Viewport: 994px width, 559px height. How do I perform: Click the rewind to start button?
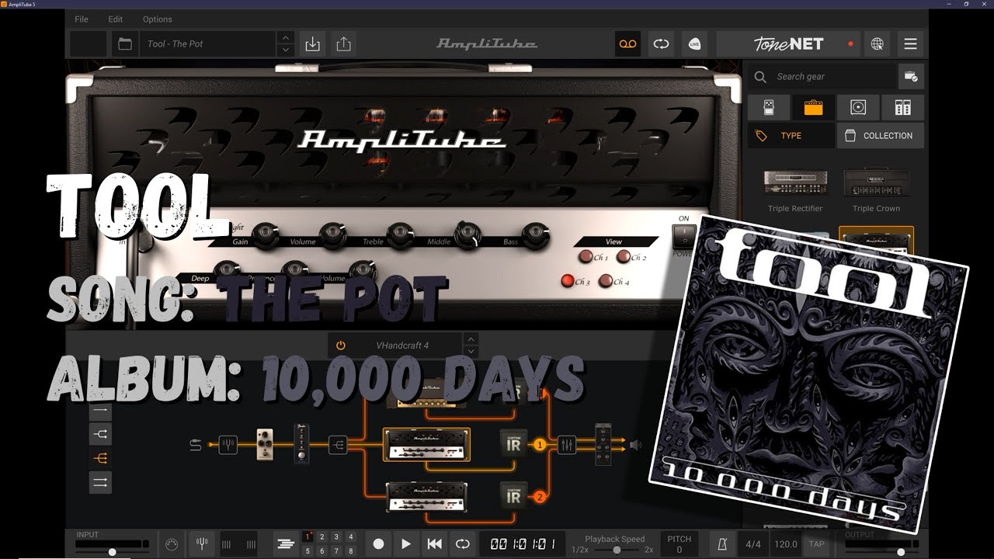[435, 544]
